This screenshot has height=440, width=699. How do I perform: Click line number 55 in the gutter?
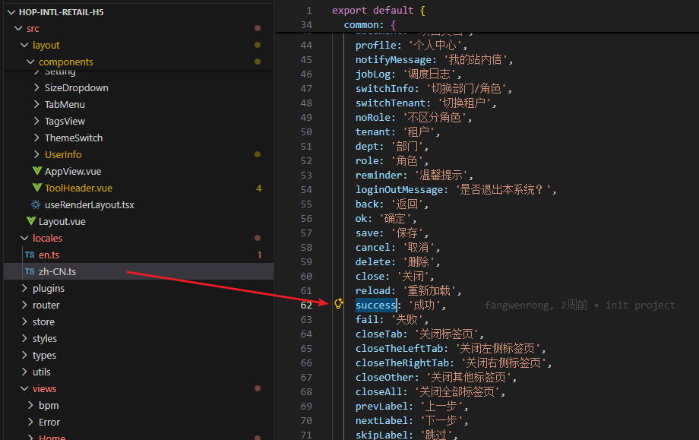(306, 204)
